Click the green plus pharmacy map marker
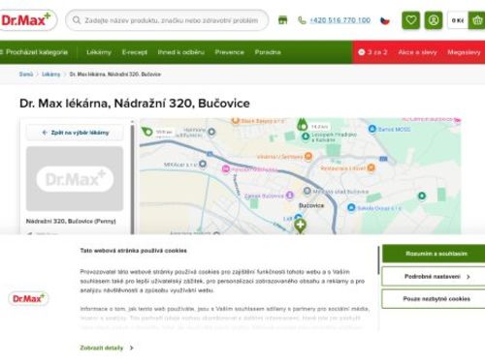This screenshot has width=485, height=363. (300, 226)
